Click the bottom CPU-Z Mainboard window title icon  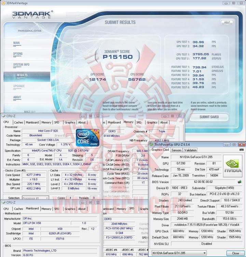[x=3, y=202]
